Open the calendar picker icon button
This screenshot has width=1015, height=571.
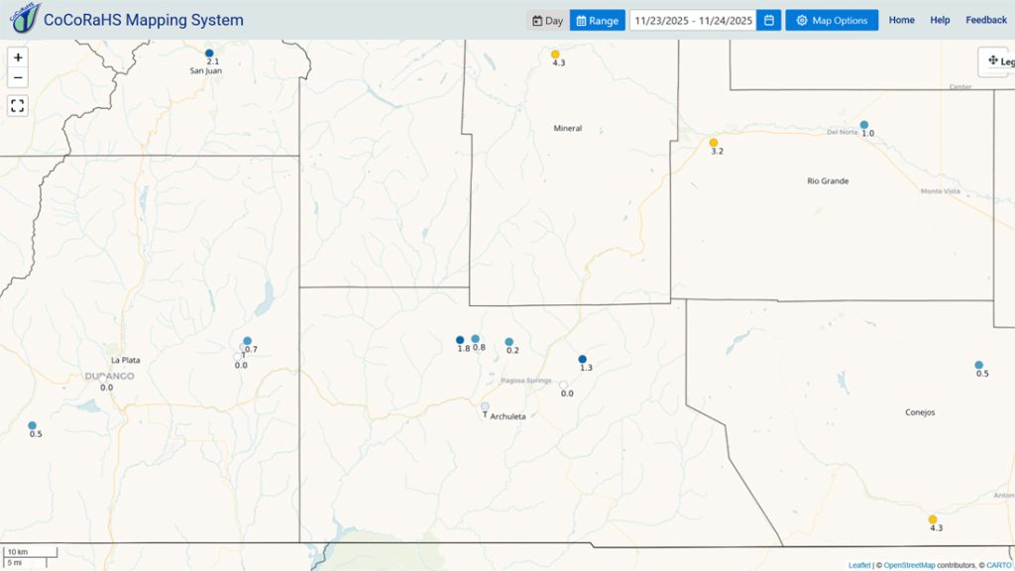pos(768,20)
